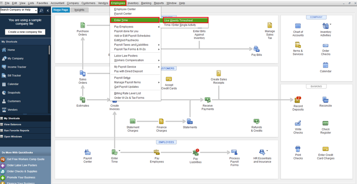Viewport: 357px width, 184px height.
Task: Open View Balances in sidebar
Action: 13,125
